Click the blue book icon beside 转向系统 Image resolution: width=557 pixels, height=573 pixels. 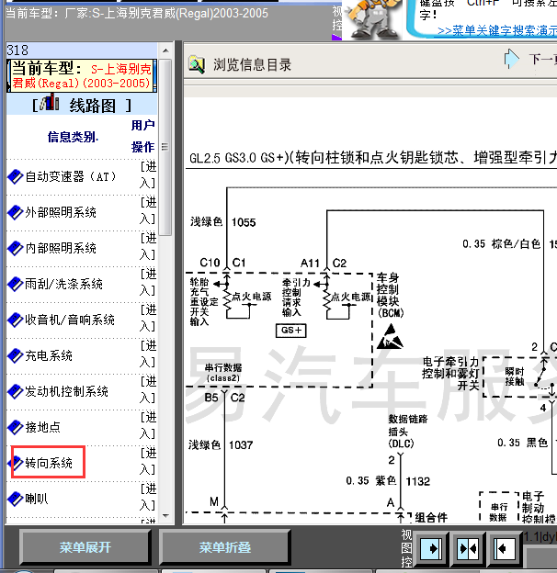(16, 464)
